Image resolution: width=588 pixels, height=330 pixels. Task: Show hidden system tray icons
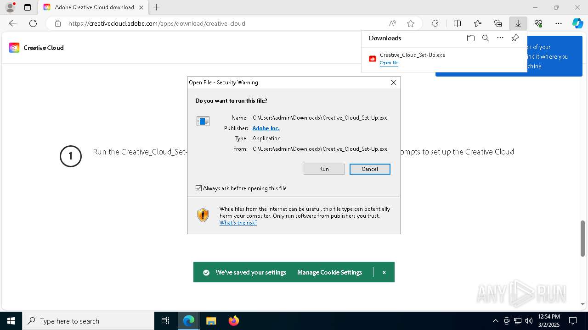(x=495, y=321)
